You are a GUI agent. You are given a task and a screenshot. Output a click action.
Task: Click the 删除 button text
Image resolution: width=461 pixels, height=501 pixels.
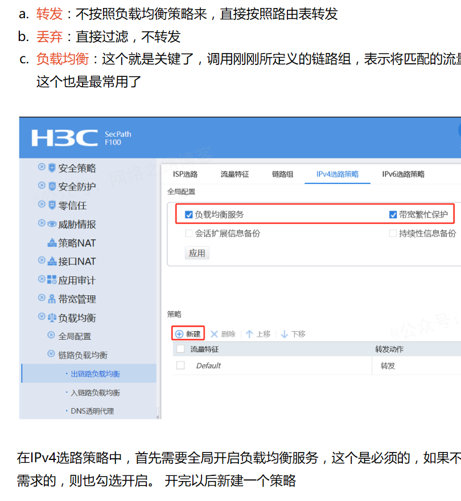pos(228,334)
